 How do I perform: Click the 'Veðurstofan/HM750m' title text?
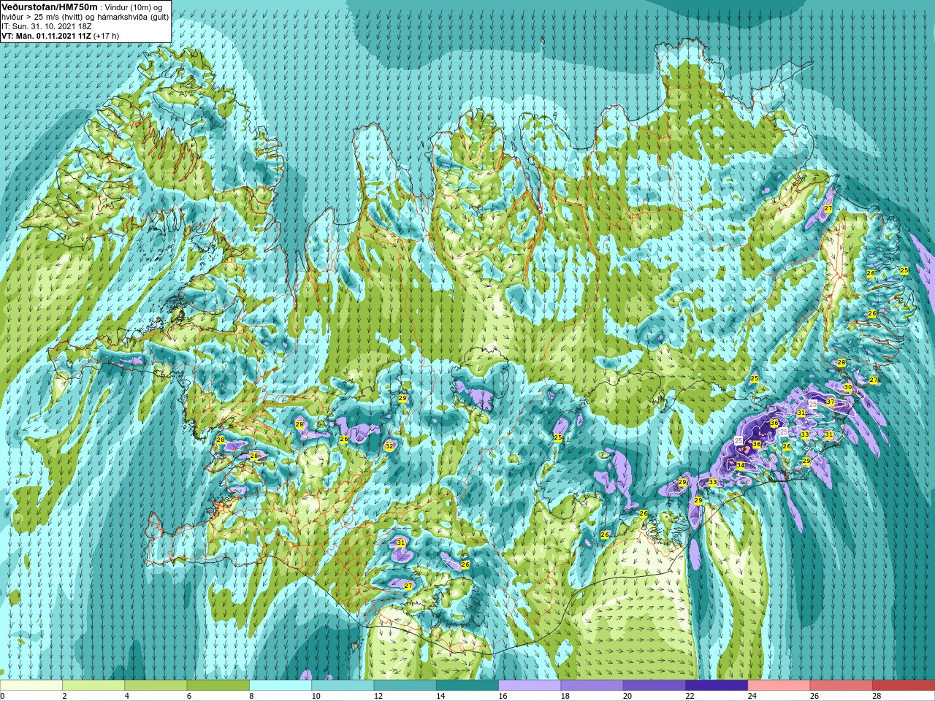coord(50,7)
